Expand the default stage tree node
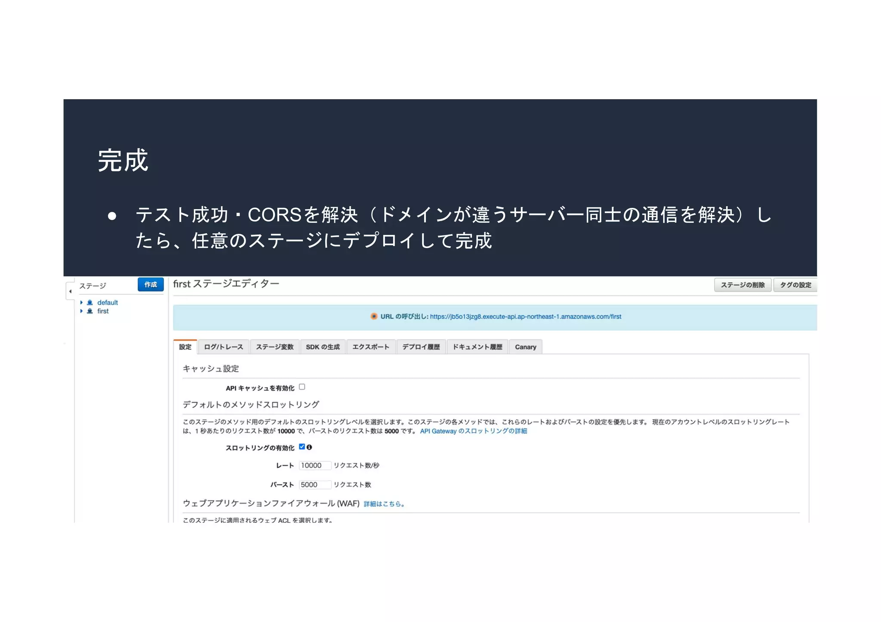The image size is (881, 622). tap(81, 302)
